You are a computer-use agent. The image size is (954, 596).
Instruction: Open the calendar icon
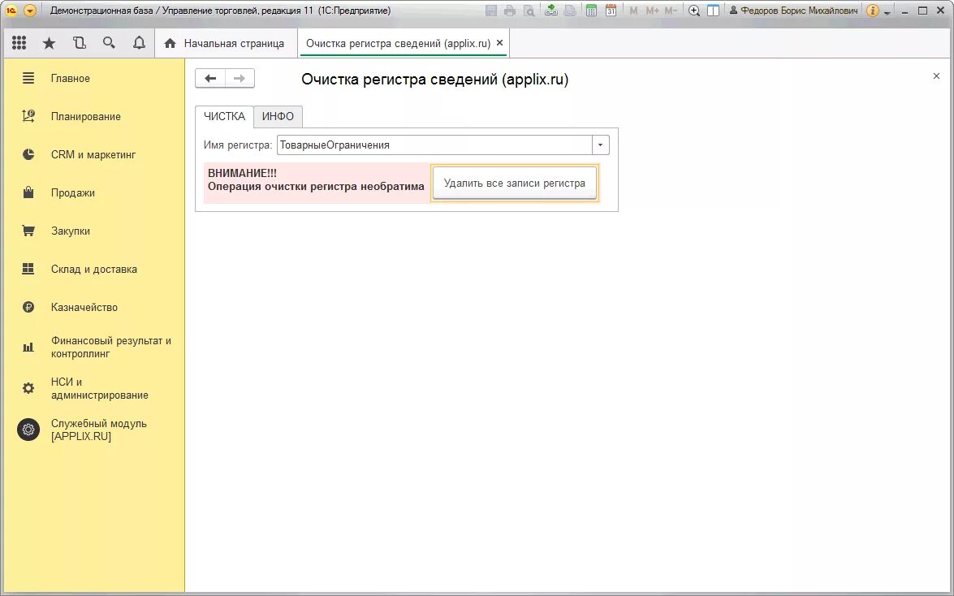pos(611,11)
